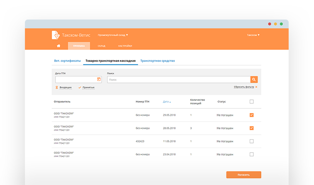The width and height of the screenshot is (314, 185).
Task: Open the Такском account dropdown
Action: coord(253,35)
